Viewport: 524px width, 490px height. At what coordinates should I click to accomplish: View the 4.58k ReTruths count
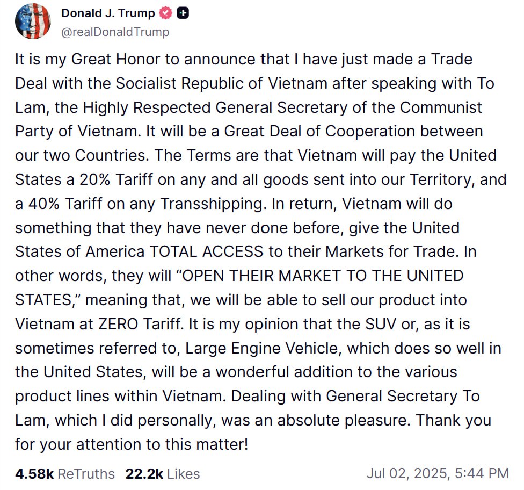(x=34, y=473)
